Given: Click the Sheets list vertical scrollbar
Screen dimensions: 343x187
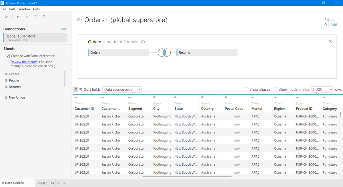Looking at the screenshot, I should click(65, 79).
